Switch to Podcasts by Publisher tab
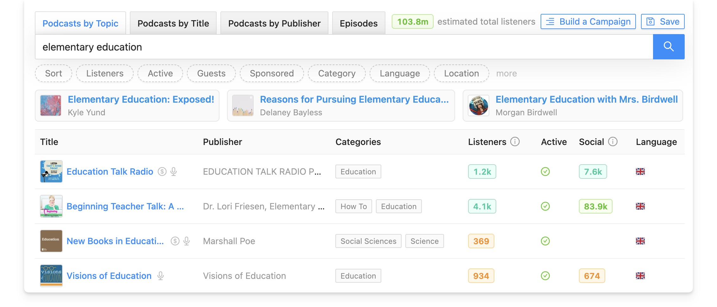 coord(274,23)
